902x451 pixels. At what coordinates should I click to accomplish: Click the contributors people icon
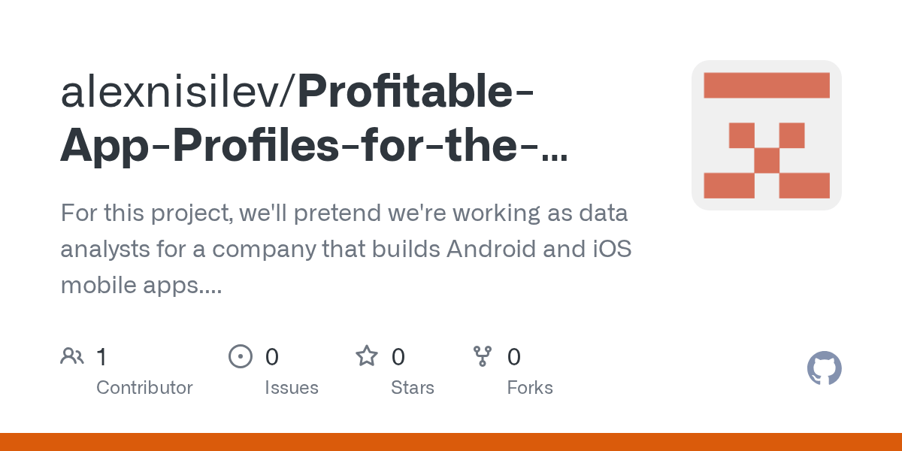[x=72, y=356]
